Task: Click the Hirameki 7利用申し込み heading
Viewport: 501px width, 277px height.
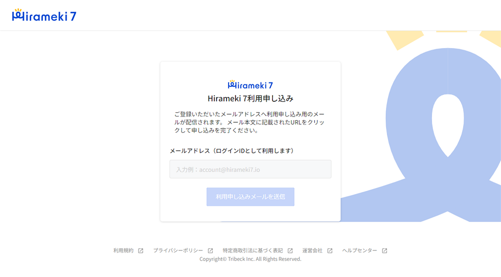Action: point(250,99)
